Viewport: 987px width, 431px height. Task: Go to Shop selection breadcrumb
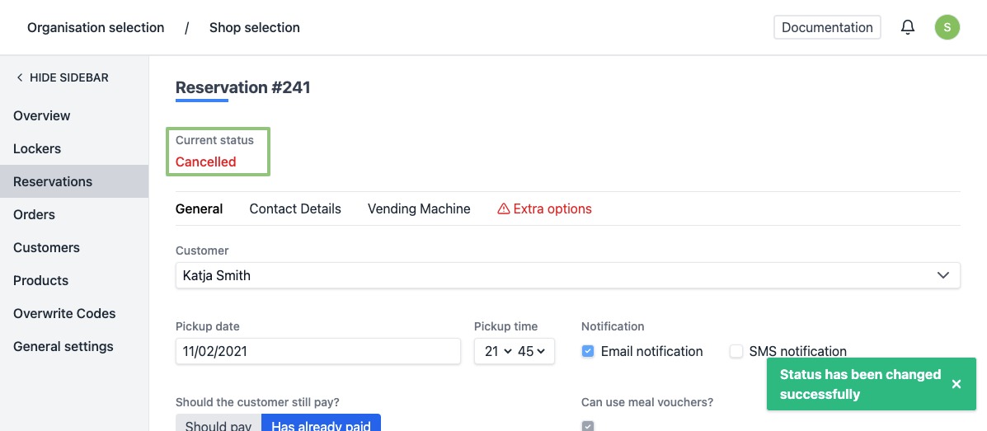point(254,27)
